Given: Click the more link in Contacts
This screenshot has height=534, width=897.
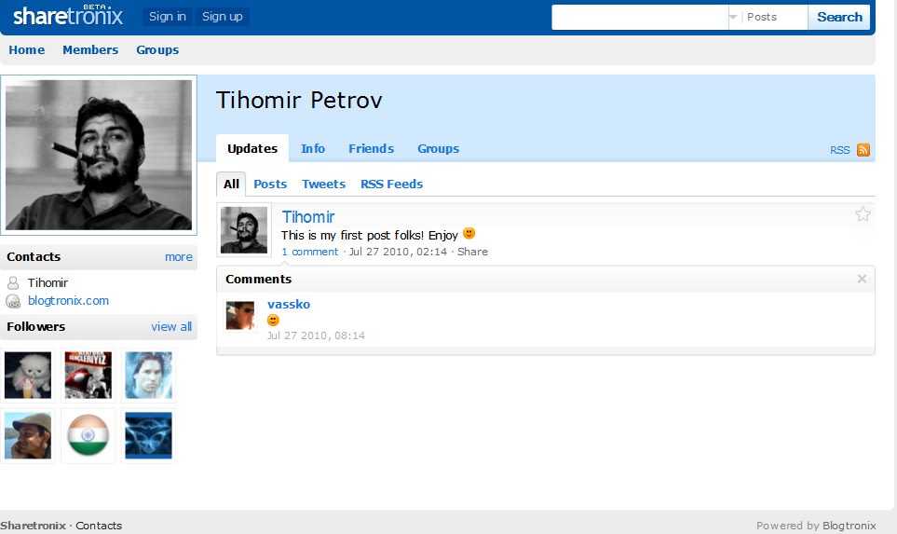Looking at the screenshot, I should pos(179,257).
